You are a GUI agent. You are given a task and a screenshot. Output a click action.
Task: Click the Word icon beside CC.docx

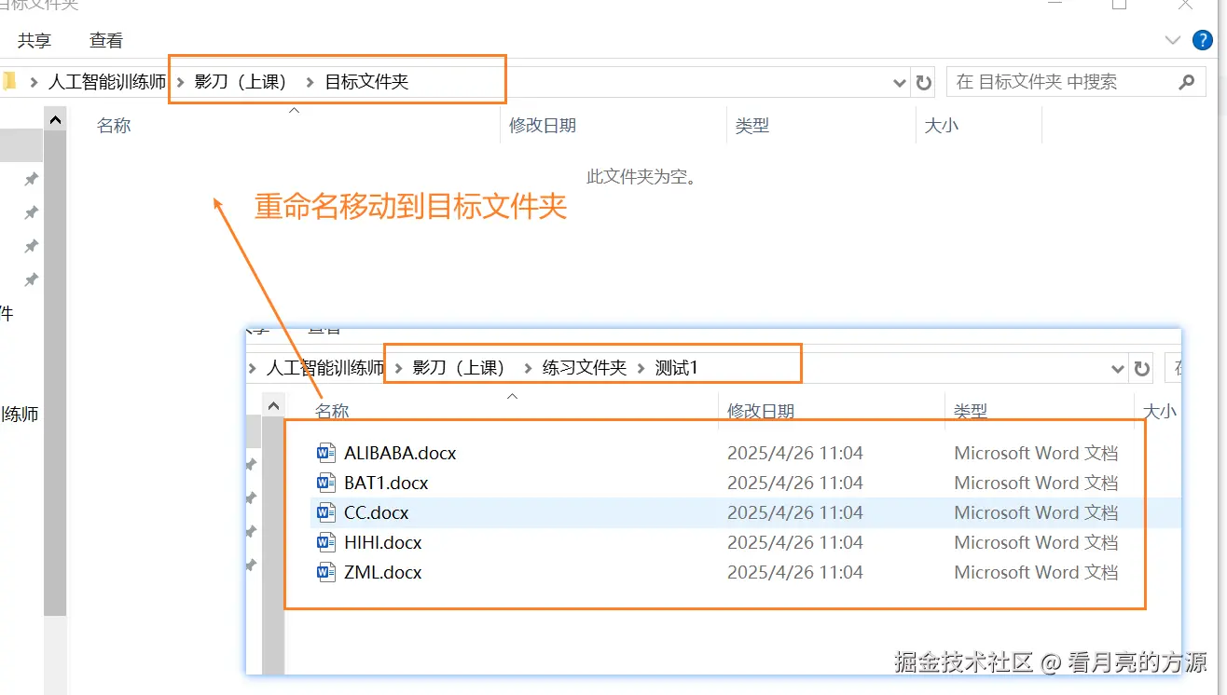326,512
